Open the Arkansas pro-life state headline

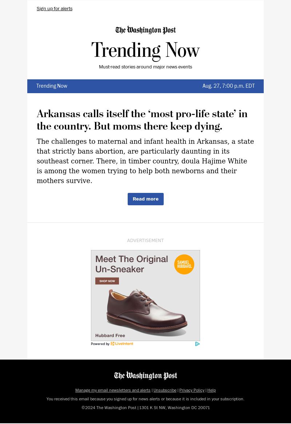click(142, 120)
